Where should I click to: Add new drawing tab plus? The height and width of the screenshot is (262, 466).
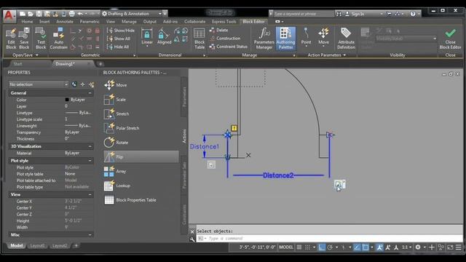click(x=100, y=64)
